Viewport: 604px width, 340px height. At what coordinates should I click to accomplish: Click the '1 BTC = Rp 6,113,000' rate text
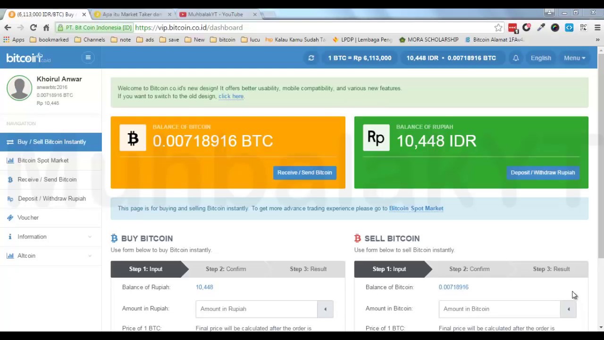360,58
